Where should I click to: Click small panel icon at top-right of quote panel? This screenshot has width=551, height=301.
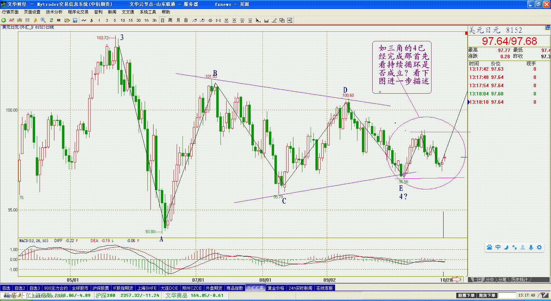[x=548, y=28]
